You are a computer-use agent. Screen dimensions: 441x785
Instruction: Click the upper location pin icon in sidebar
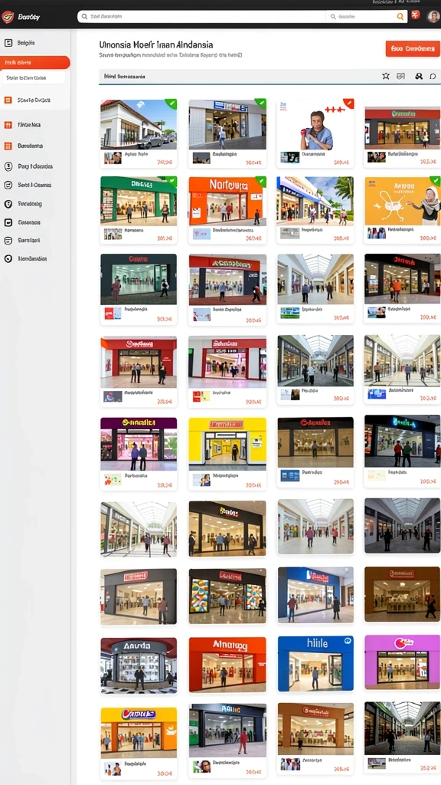click(x=8, y=204)
